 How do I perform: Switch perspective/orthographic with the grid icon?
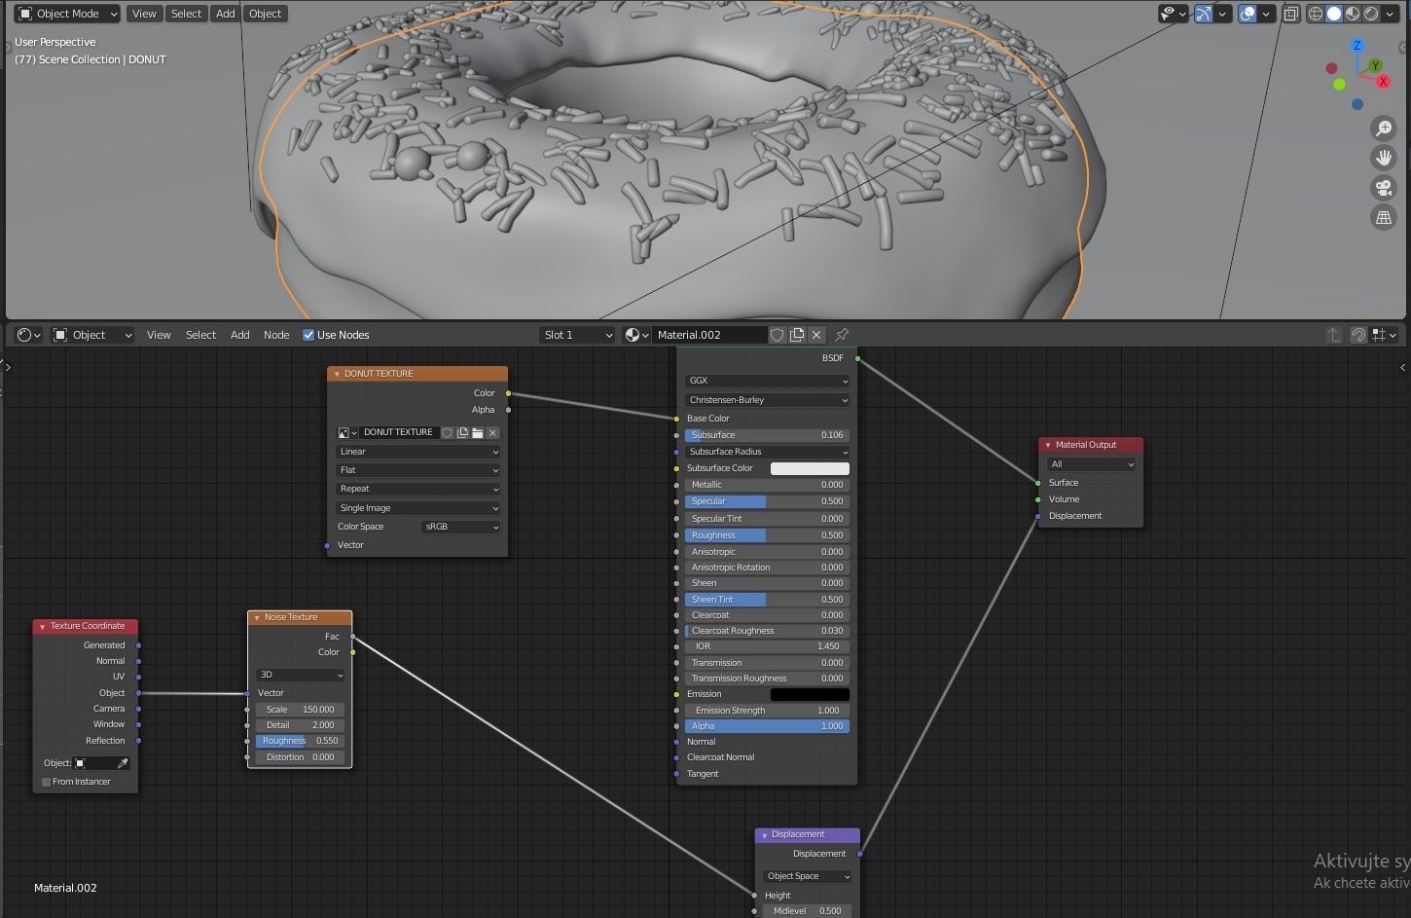pos(1384,218)
